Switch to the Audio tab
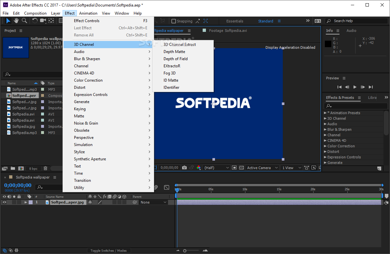The image size is (390, 254). tap(351, 31)
